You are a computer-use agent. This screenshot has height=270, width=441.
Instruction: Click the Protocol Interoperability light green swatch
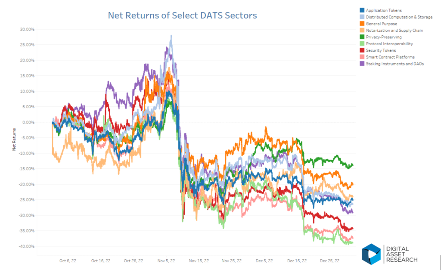point(362,43)
